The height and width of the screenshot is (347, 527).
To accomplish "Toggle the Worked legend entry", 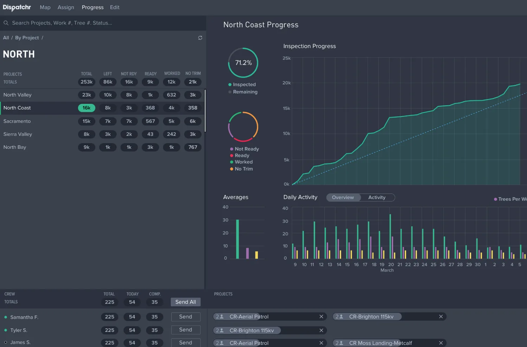I will pyautogui.click(x=241, y=162).
